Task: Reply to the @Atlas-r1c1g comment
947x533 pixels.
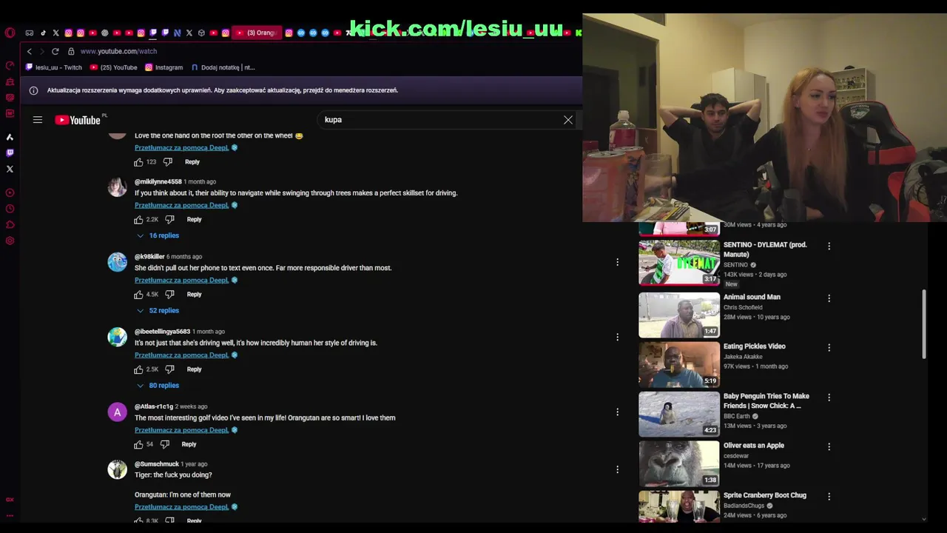Action: click(x=189, y=444)
